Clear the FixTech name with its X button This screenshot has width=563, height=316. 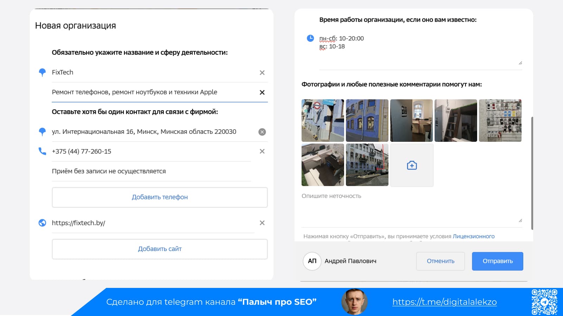tap(262, 72)
